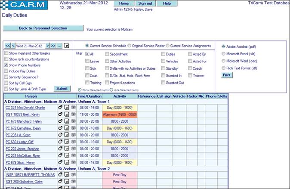
Task: Click the gender icon for Jones, Stephen
Action: (60, 149)
